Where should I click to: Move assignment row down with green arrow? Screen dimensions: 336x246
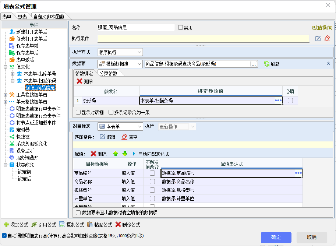point(124,154)
